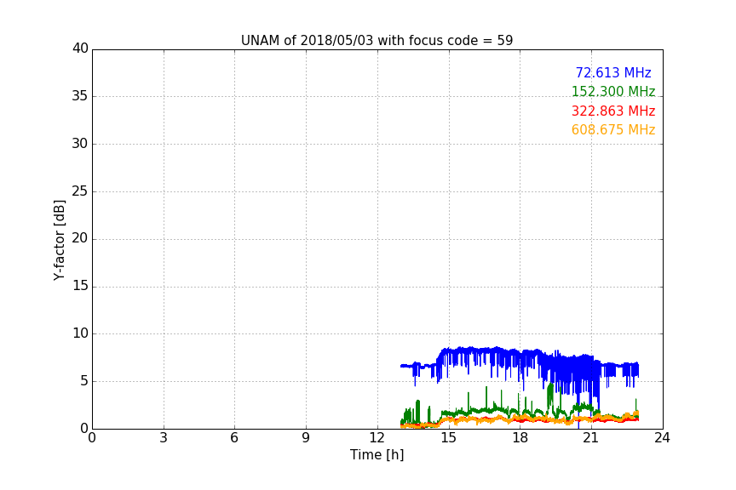This screenshot has width=736, height=490.
Task: Click y-axis tick label 10
Action: pos(80,333)
